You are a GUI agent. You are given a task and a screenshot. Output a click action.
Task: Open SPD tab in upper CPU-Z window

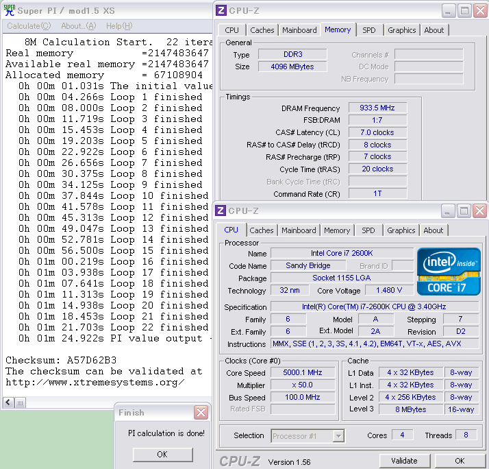point(369,30)
